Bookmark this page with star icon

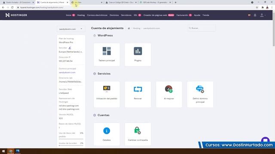[x=257, y=8]
